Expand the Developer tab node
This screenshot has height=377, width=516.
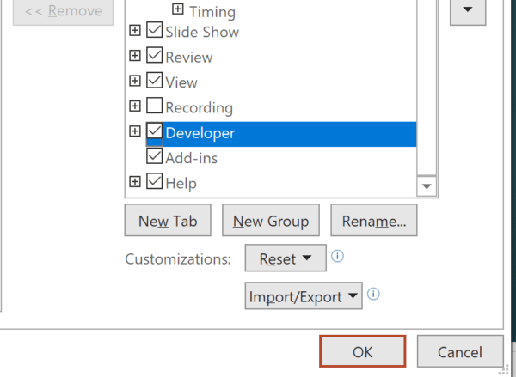pyautogui.click(x=135, y=131)
